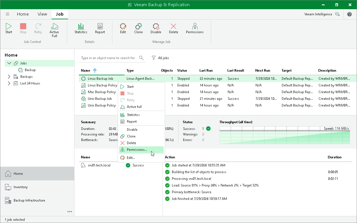The height and width of the screenshot is (223, 357).
Task: Sort by the Type column header
Action: (130, 71)
